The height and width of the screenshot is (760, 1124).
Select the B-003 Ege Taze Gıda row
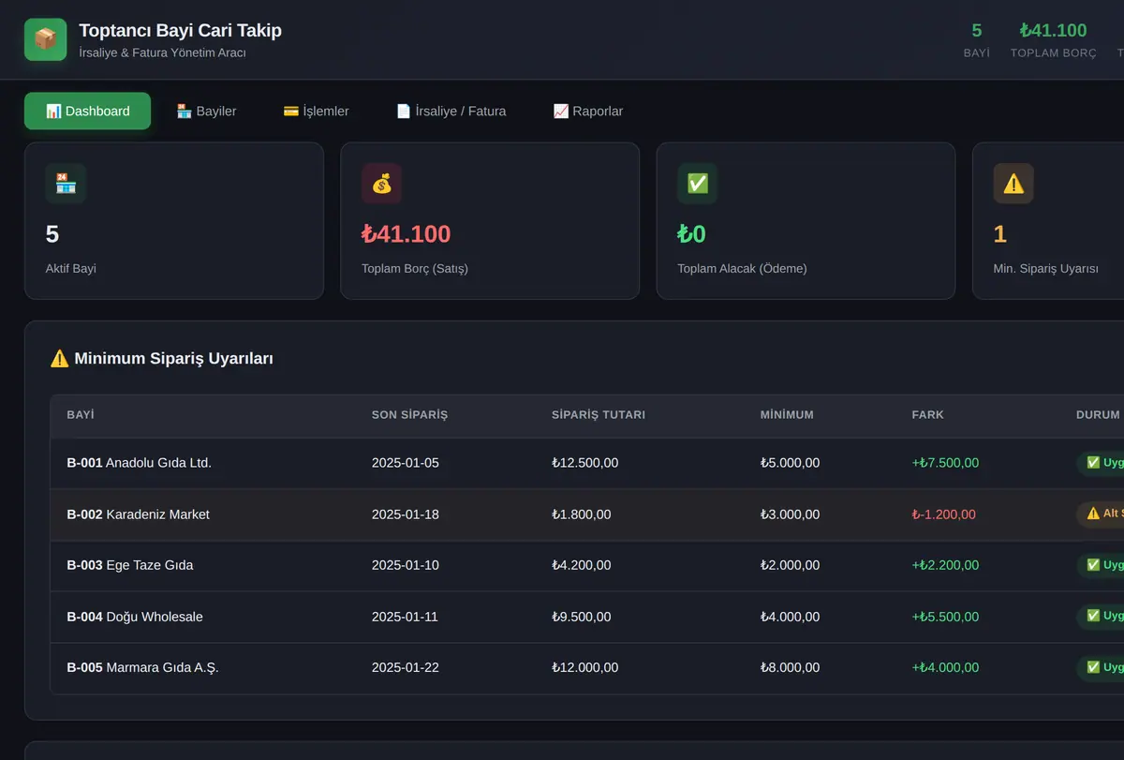coord(587,565)
